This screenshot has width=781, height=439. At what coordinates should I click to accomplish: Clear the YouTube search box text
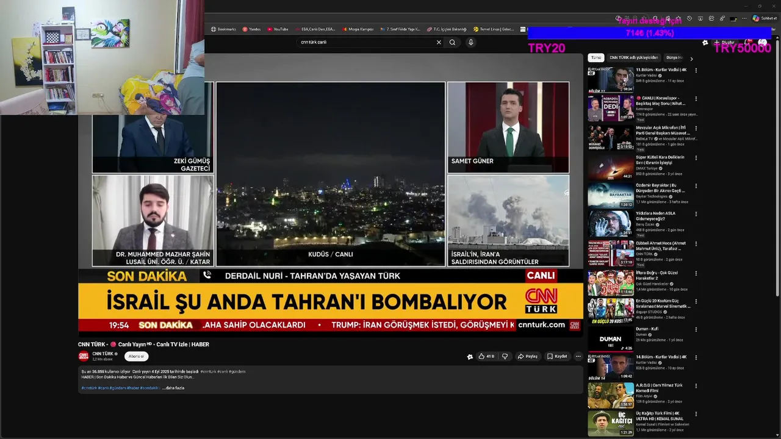point(438,43)
